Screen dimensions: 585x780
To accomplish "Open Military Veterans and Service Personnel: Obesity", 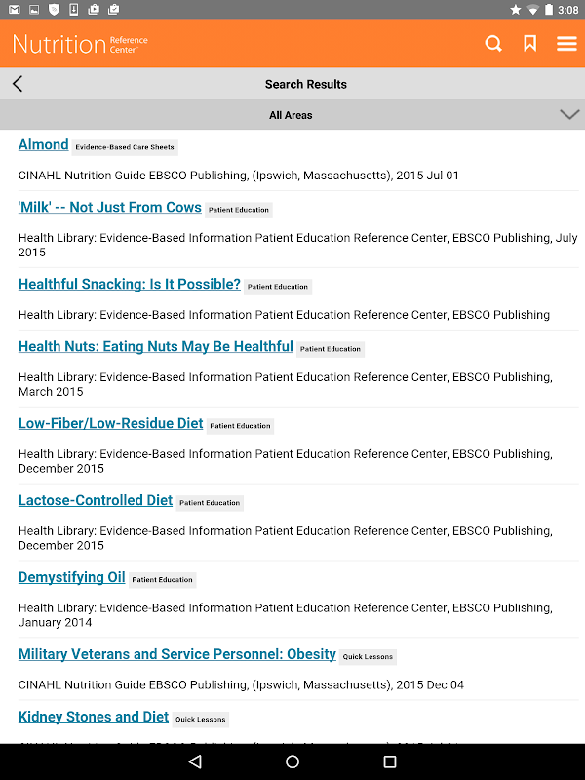I will click(x=177, y=655).
